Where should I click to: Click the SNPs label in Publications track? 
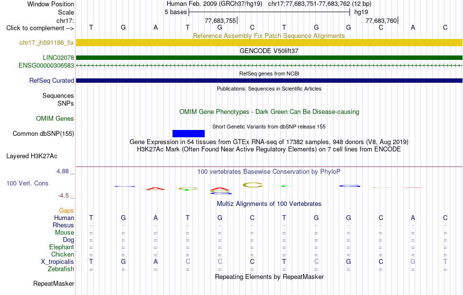[x=66, y=104]
